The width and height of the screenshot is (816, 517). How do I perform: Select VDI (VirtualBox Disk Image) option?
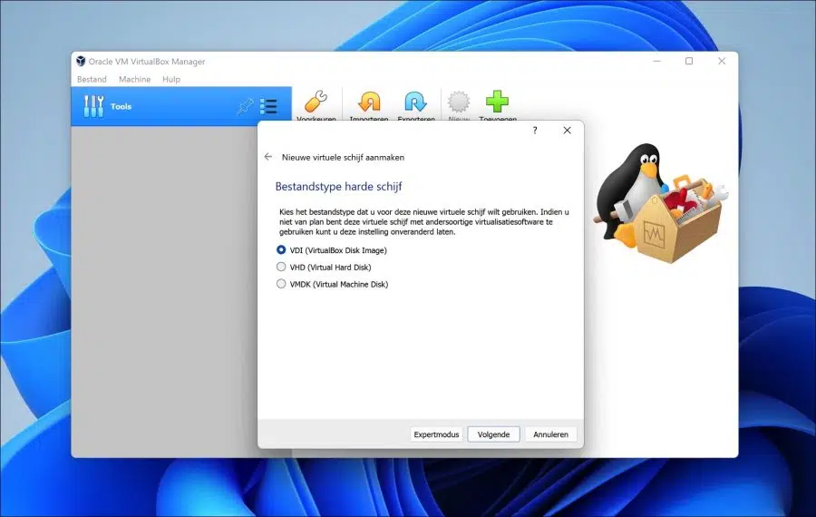tap(332, 250)
